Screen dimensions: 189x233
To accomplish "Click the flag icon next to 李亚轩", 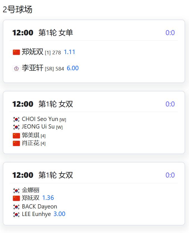I will tap(16, 69).
